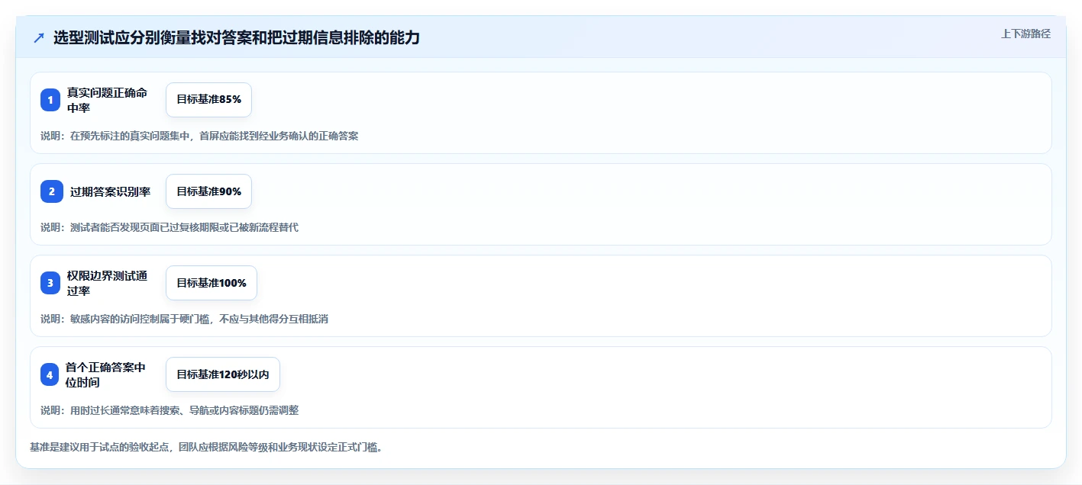This screenshot has height=485, width=1082.
Task: Click the note about 预先标注的真实问题集
Action: [200, 136]
